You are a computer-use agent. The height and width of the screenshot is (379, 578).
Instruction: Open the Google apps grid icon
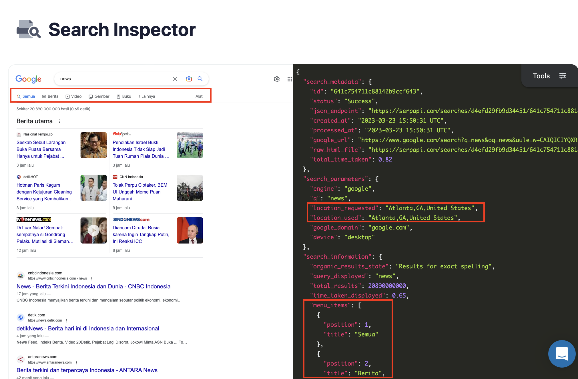(x=290, y=79)
